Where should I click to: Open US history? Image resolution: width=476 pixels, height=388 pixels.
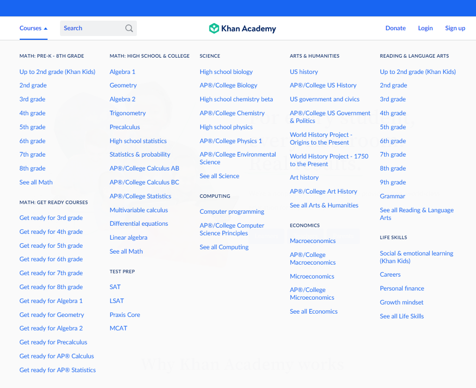(x=304, y=72)
